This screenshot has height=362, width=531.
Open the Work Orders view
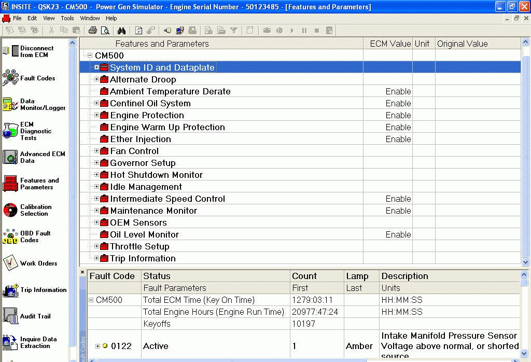click(x=10, y=263)
